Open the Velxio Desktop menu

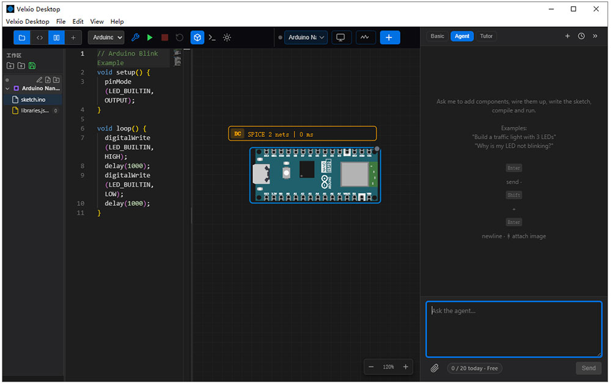27,21
